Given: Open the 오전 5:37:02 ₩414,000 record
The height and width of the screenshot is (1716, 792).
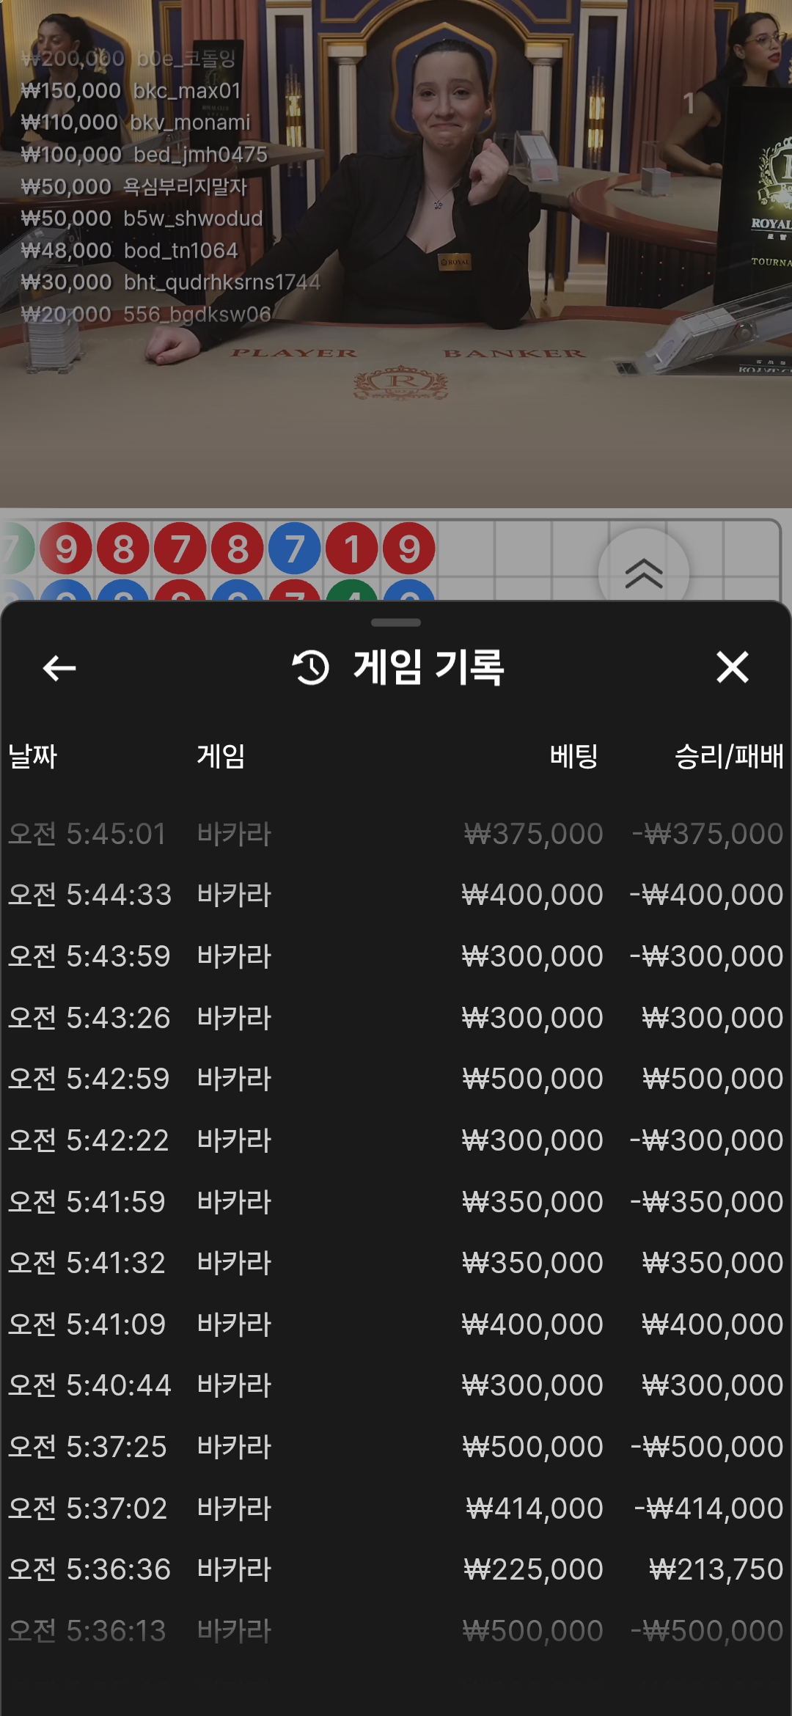Looking at the screenshot, I should (396, 1508).
